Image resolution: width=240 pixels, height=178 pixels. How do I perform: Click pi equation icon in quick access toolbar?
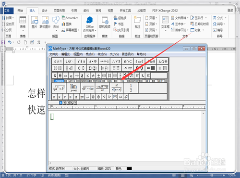coord(39,42)
